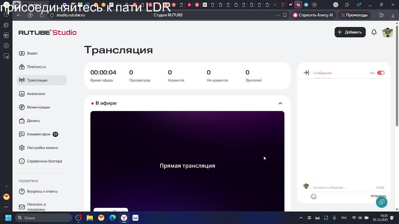The image size is (399, 224).
Task: Click the RUTUBE Studio logo
Action: tap(47, 32)
